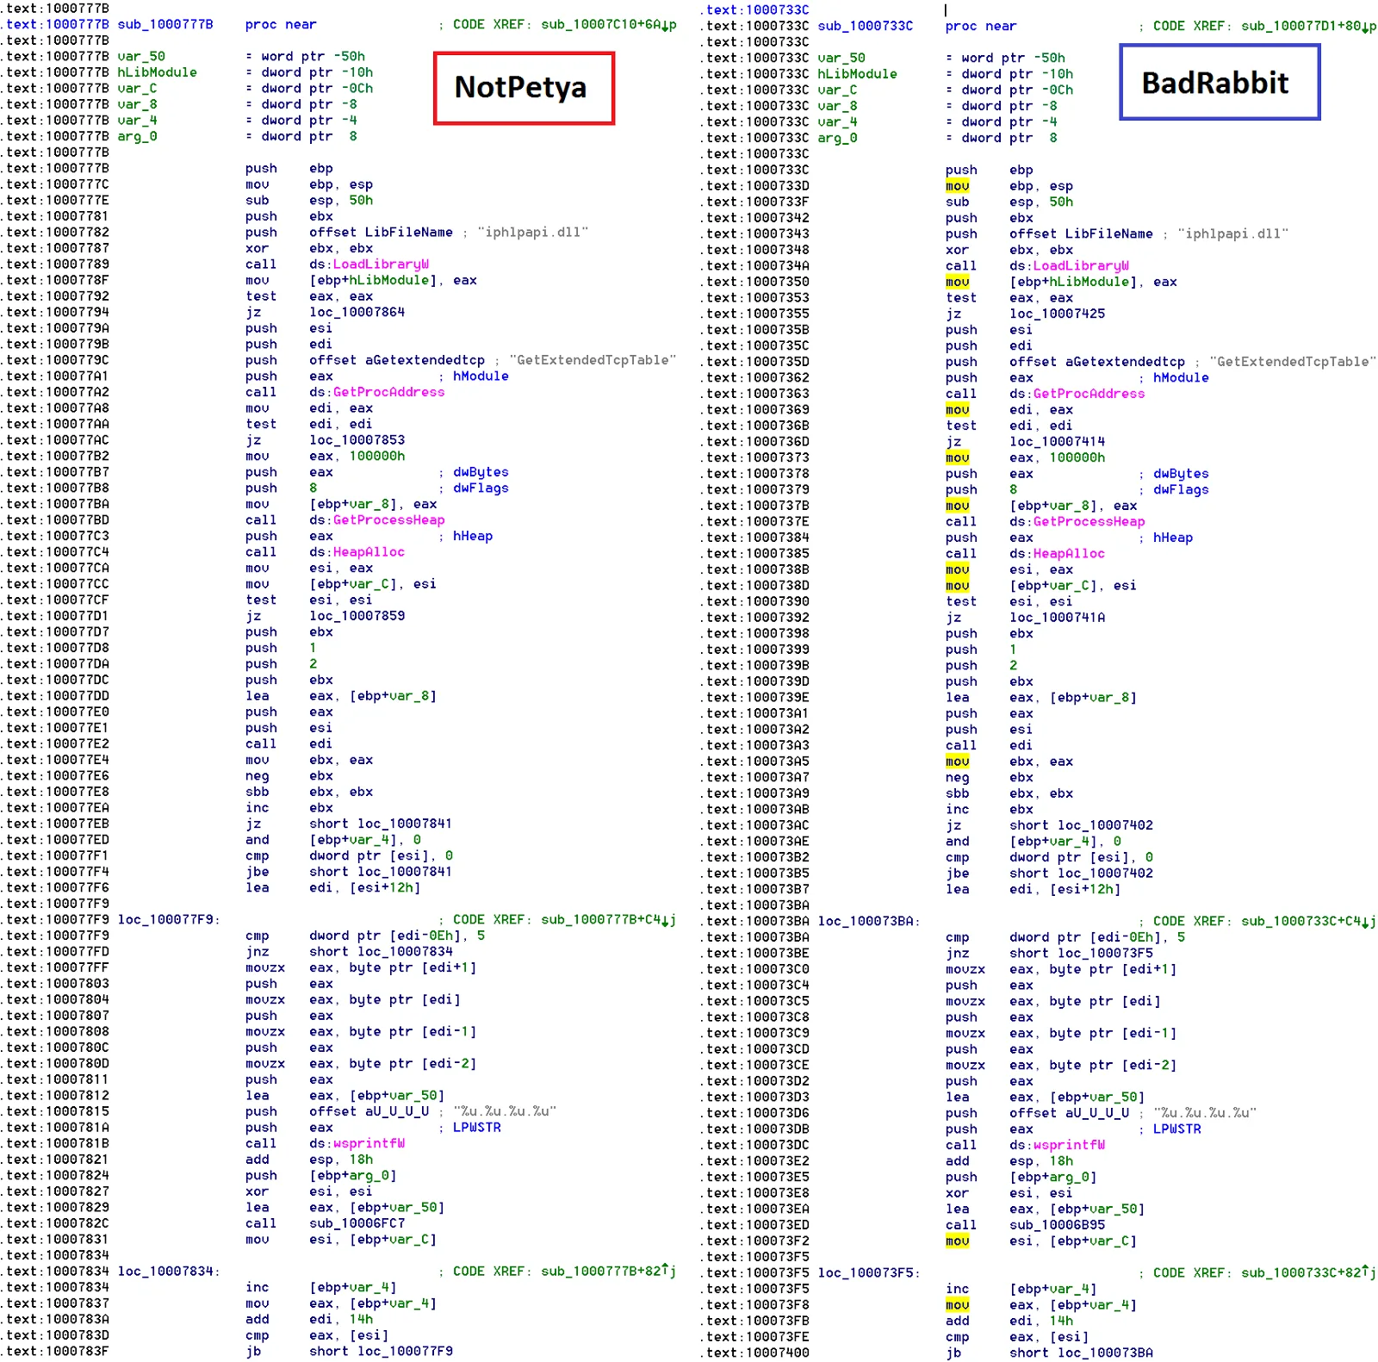The height and width of the screenshot is (1362, 1378).
Task: Click jump target loc_10007425
Action: 1057,314
